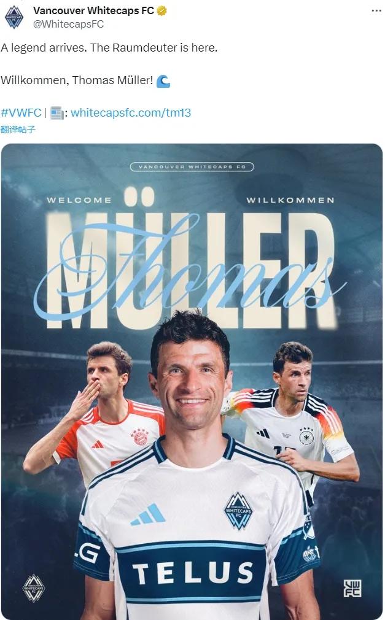Open the Whitecaps FC profile avatar
The height and width of the screenshot is (620, 385).
pyautogui.click(x=14, y=17)
